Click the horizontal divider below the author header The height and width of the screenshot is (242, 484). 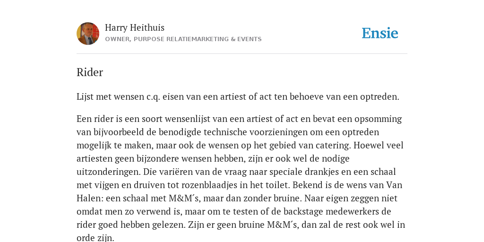(242, 54)
